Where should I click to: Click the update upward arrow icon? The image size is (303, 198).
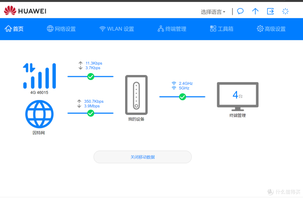[x=255, y=11]
